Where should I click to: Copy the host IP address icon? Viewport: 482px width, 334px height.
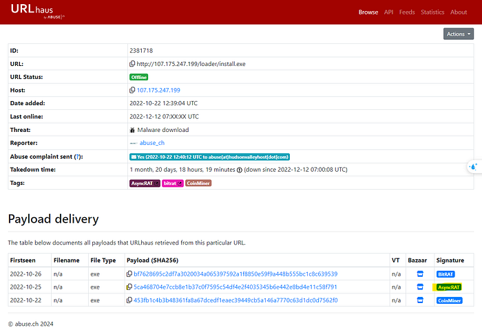[x=132, y=90]
